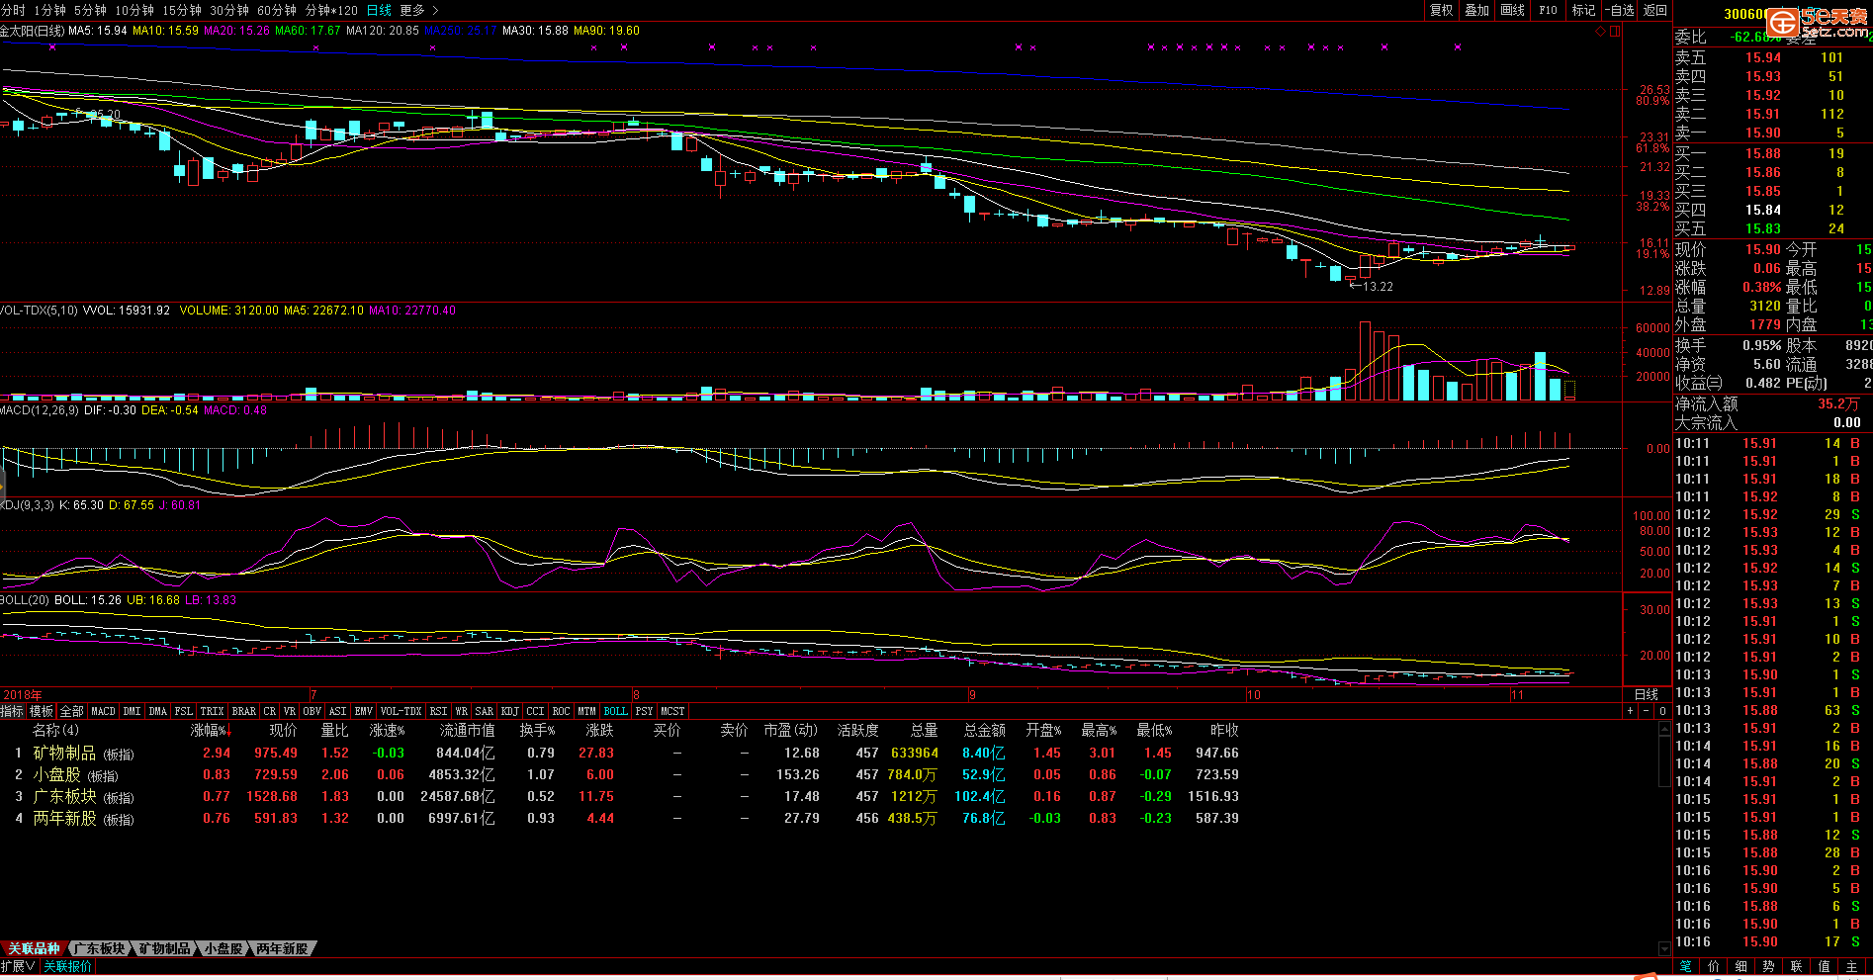Screen dimensions: 1873x980
Task: Select the 价 tab at bottom right
Action: [x=1714, y=966]
